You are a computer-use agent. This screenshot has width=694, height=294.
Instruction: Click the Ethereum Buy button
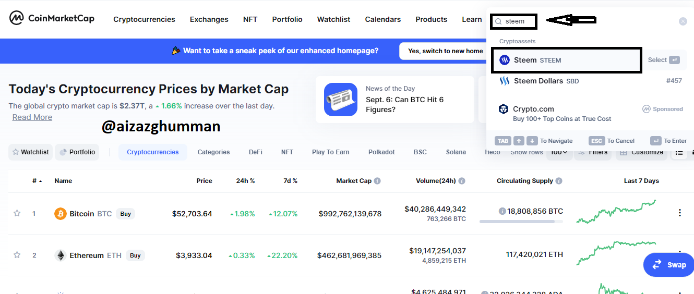point(135,255)
